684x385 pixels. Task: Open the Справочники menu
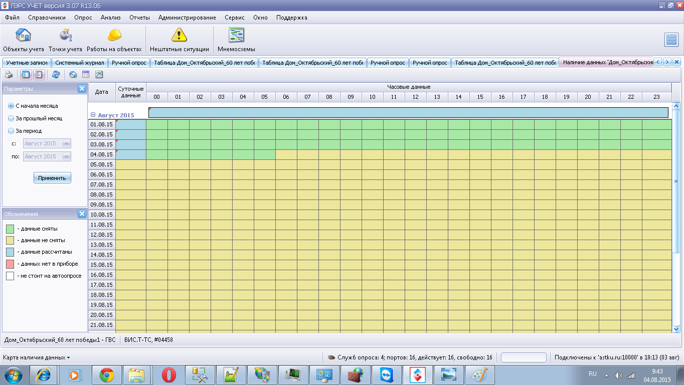click(47, 18)
